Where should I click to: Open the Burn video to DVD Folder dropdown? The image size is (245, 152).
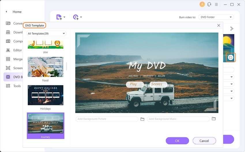pos(216,17)
